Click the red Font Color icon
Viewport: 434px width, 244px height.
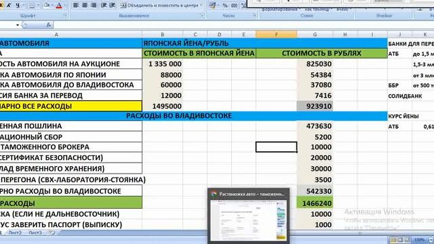pos(59,5)
